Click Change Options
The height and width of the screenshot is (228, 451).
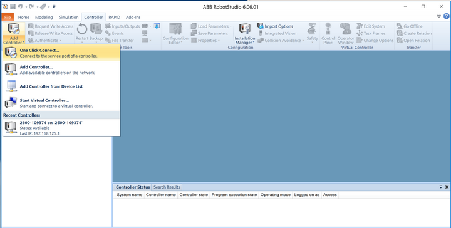tap(375, 41)
